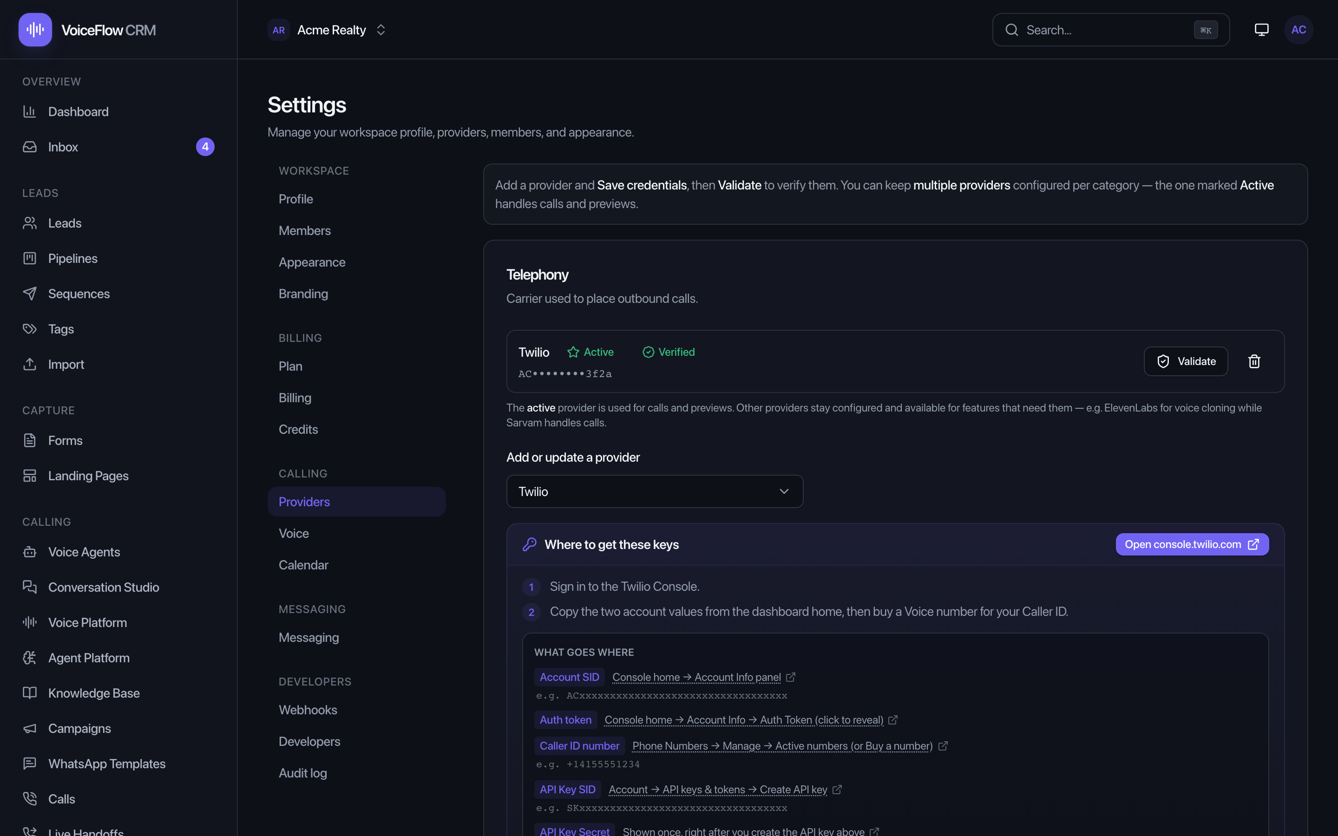
Task: Click the Telephony section heading
Action: coord(538,275)
